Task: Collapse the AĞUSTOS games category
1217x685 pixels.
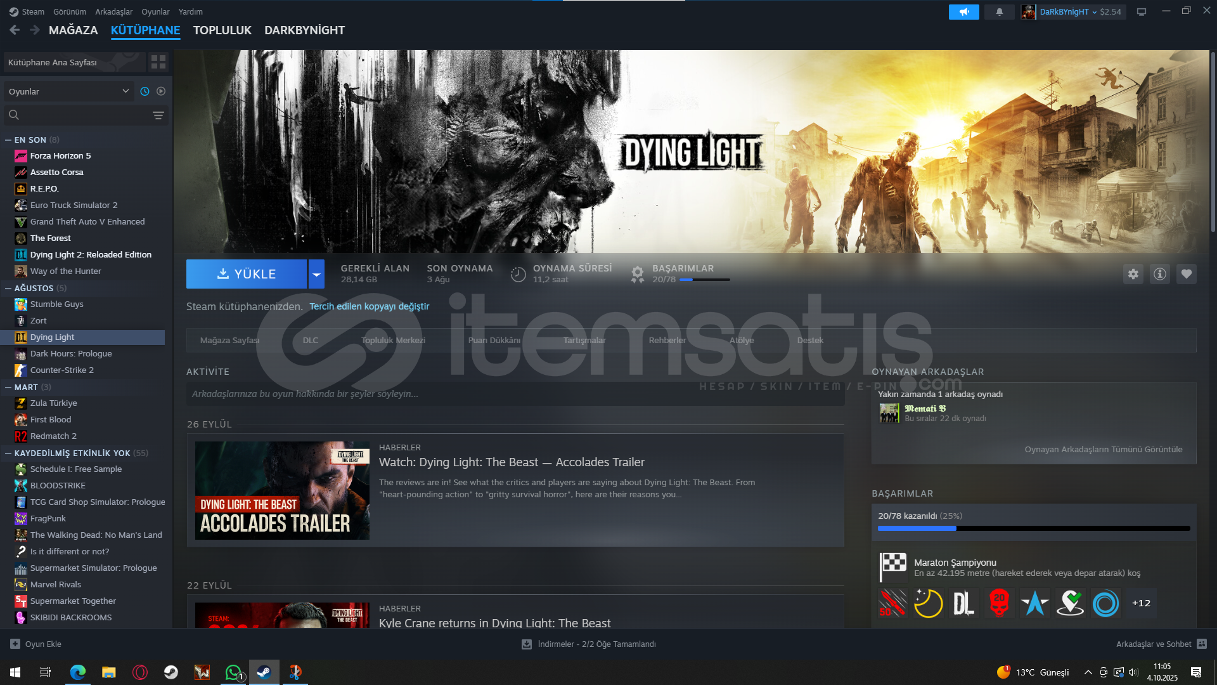Action: pyautogui.click(x=8, y=288)
